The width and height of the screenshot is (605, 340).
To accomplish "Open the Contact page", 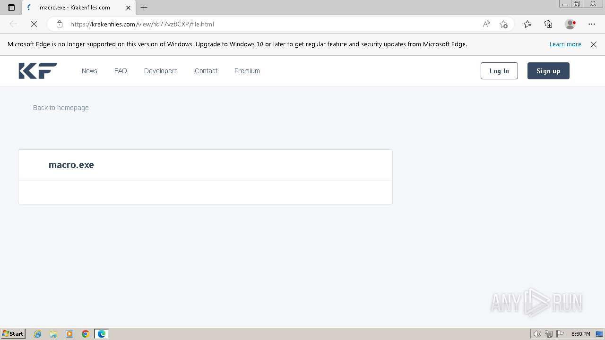I will (206, 71).
